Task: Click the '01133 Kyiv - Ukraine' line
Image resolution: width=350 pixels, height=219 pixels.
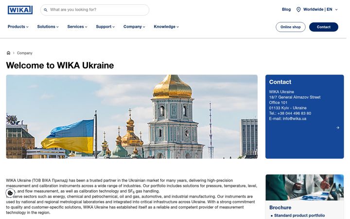Action: coord(288,108)
